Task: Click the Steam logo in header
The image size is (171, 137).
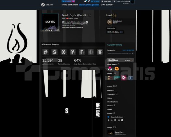Action: click(47, 5)
